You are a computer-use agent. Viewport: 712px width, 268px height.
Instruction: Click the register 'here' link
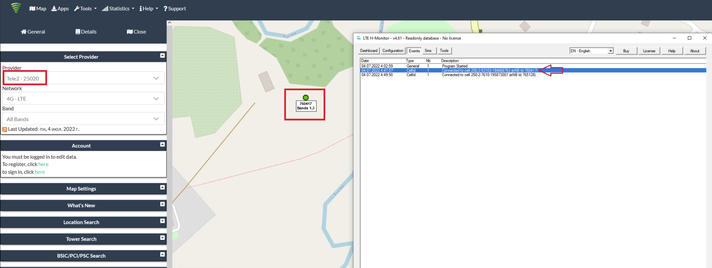pyautogui.click(x=43, y=164)
